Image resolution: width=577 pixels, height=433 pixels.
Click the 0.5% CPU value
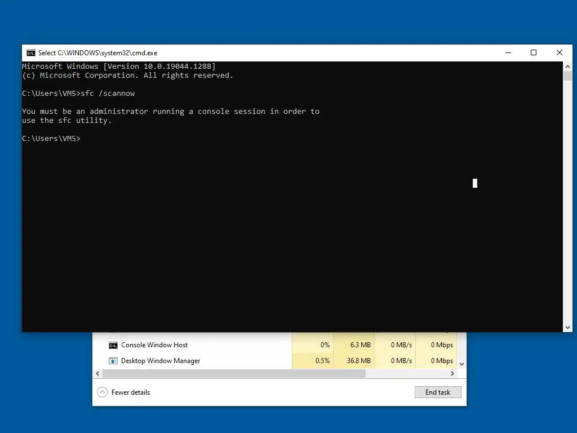click(322, 361)
